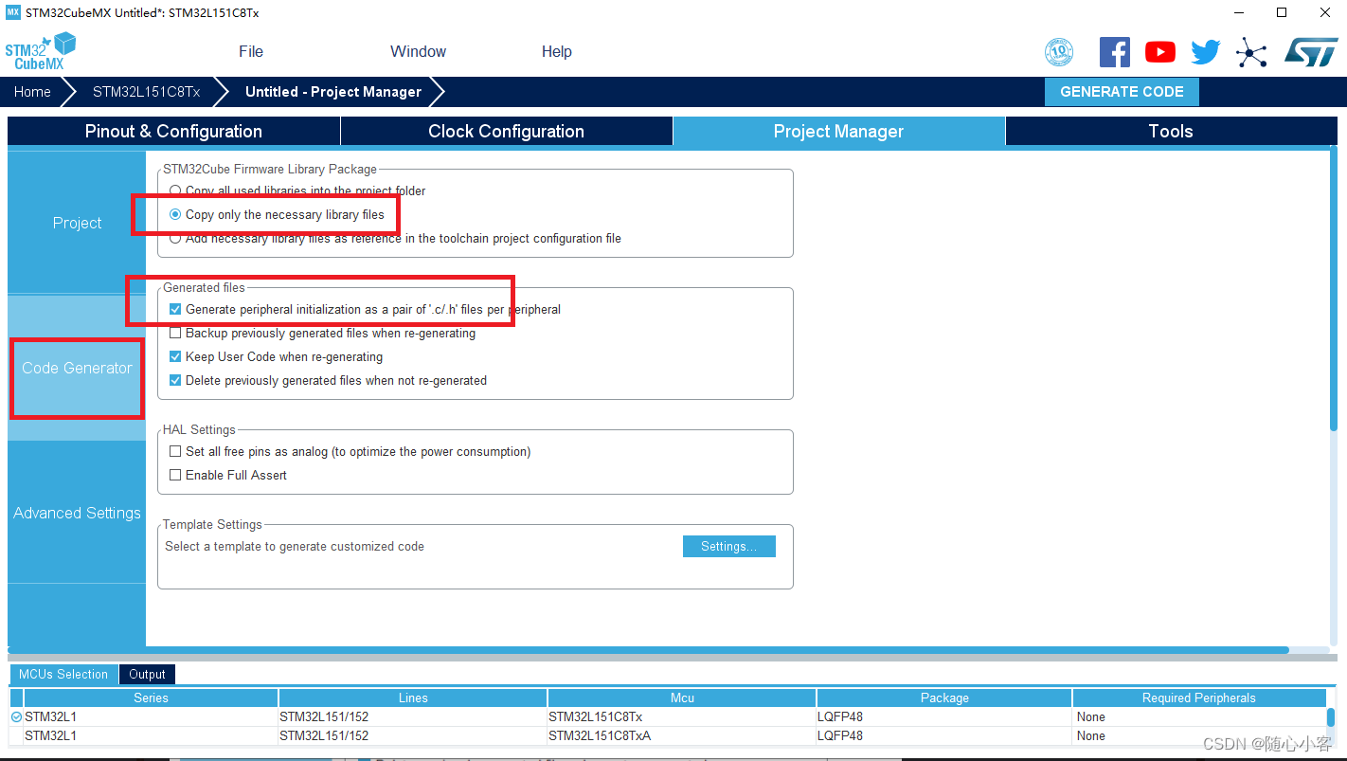Image resolution: width=1347 pixels, height=761 pixels.
Task: Click the GENERATE CODE button
Action: (1122, 92)
